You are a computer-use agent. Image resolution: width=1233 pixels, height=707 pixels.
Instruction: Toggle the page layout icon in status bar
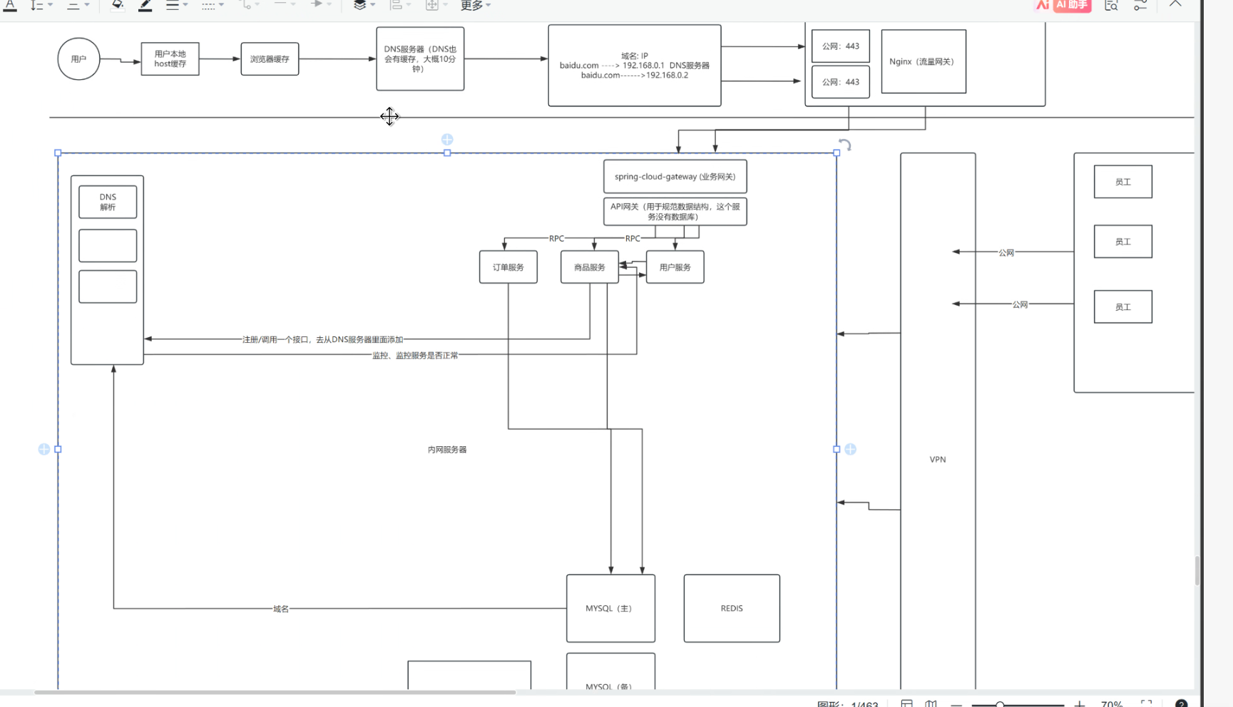(906, 703)
